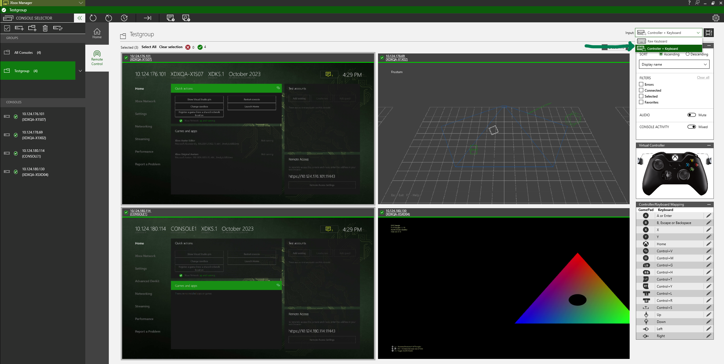724x364 pixels.
Task: Click Clear selection
Action: [171, 47]
